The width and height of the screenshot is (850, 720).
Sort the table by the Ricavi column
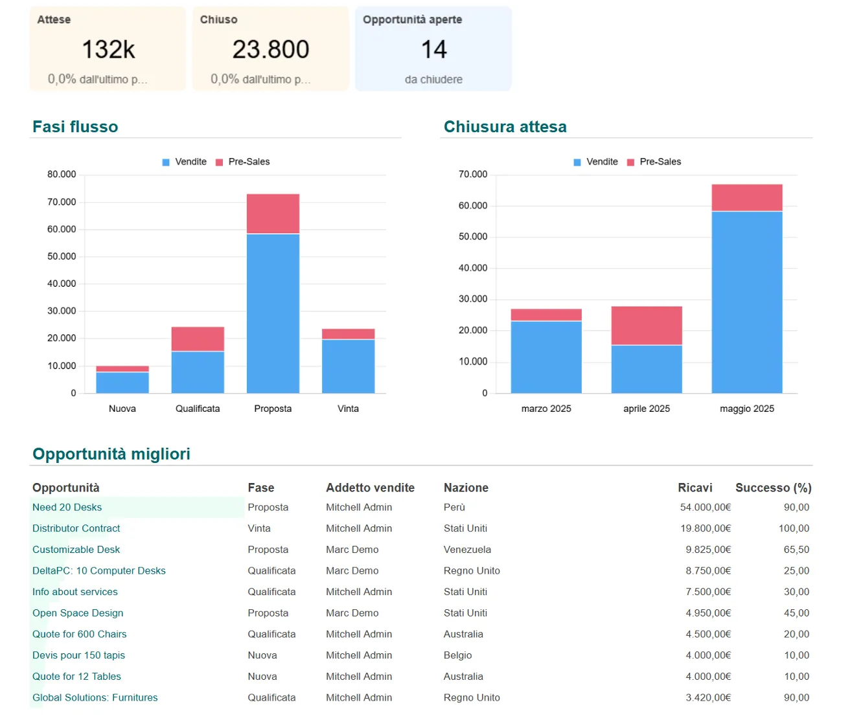pos(695,488)
